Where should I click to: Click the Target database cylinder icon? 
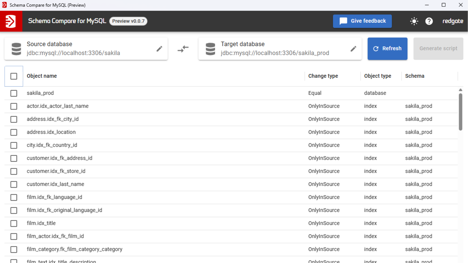point(210,49)
